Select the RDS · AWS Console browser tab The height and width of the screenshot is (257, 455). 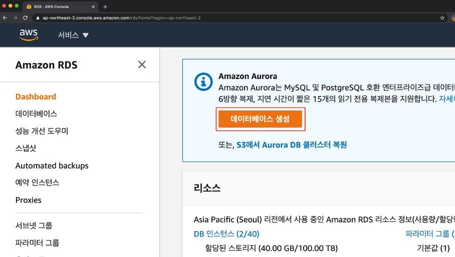point(60,6)
